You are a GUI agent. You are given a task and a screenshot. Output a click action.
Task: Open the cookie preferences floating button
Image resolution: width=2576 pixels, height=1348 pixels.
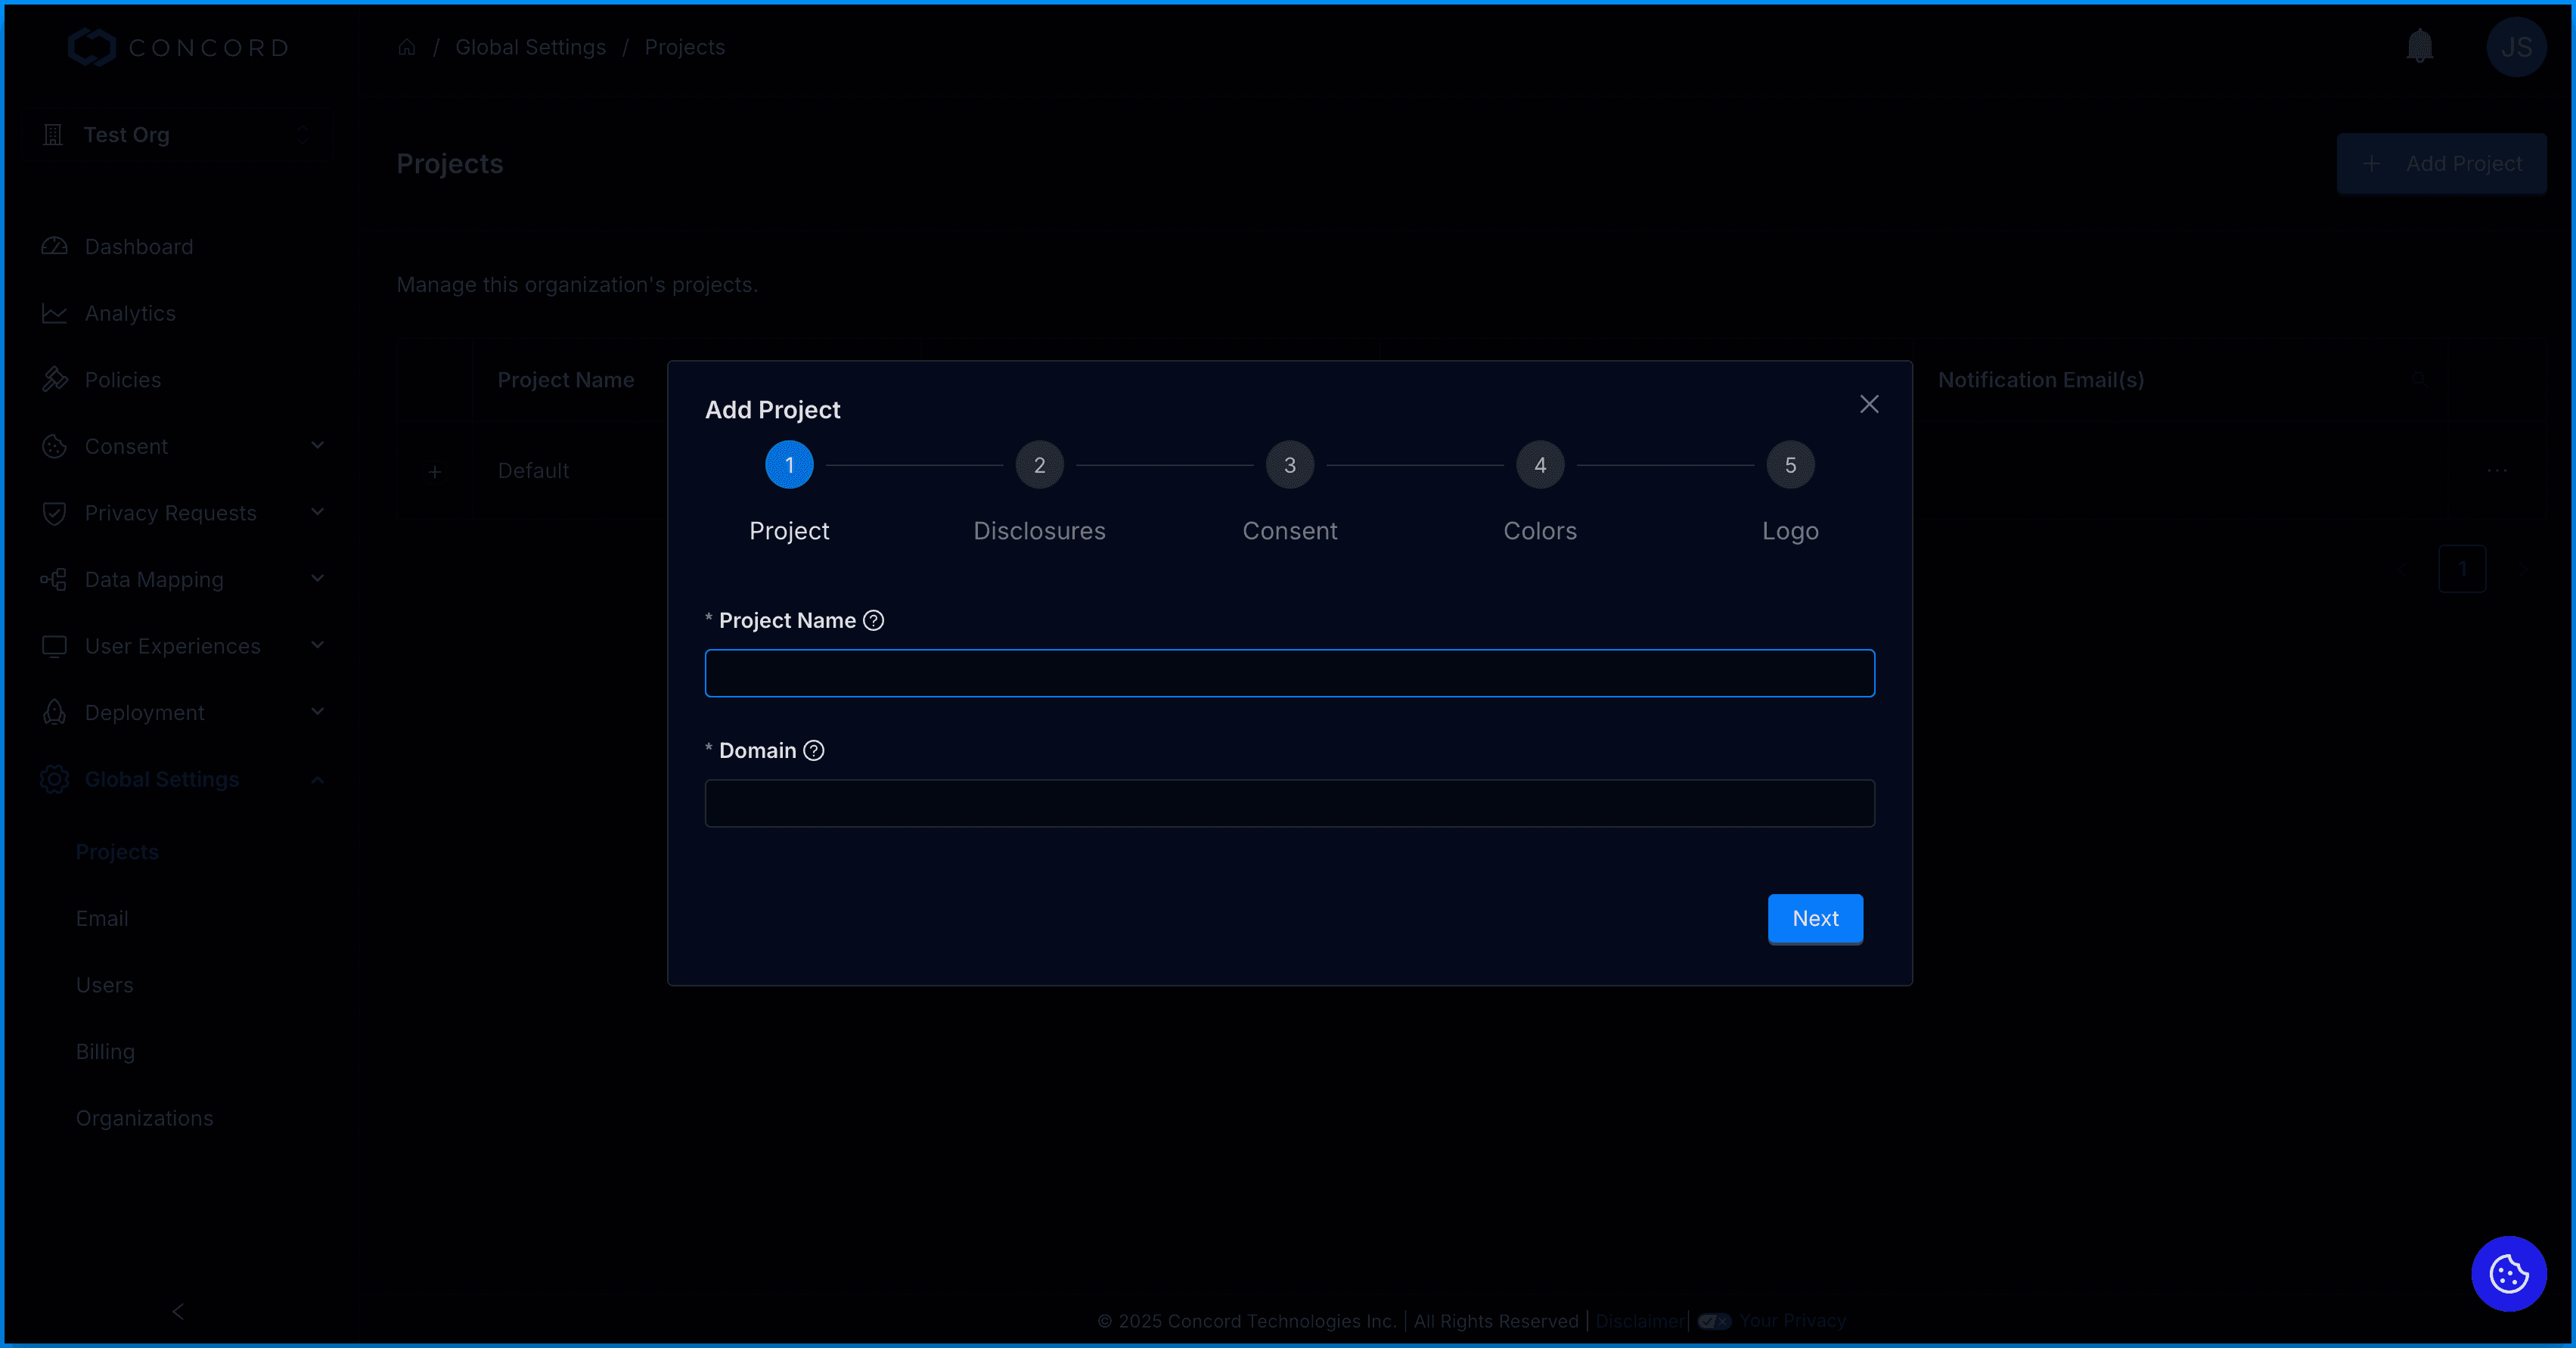click(2508, 1273)
